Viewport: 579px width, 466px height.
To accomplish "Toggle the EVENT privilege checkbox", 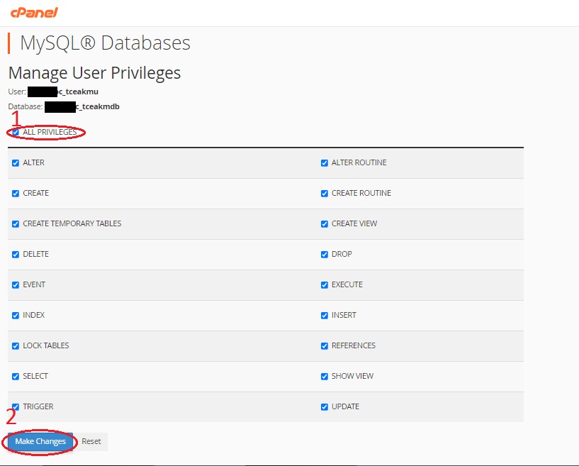I will 16,285.
